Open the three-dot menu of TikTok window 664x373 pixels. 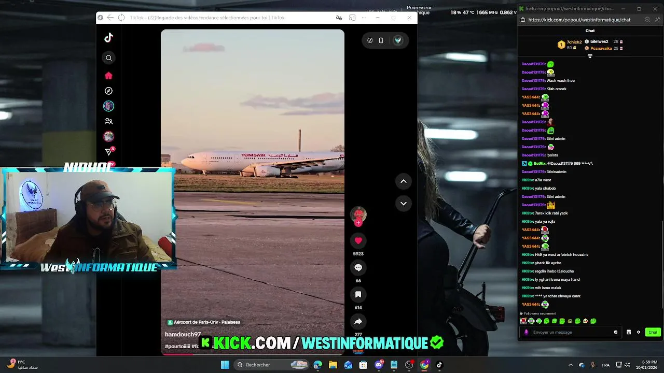point(364,18)
